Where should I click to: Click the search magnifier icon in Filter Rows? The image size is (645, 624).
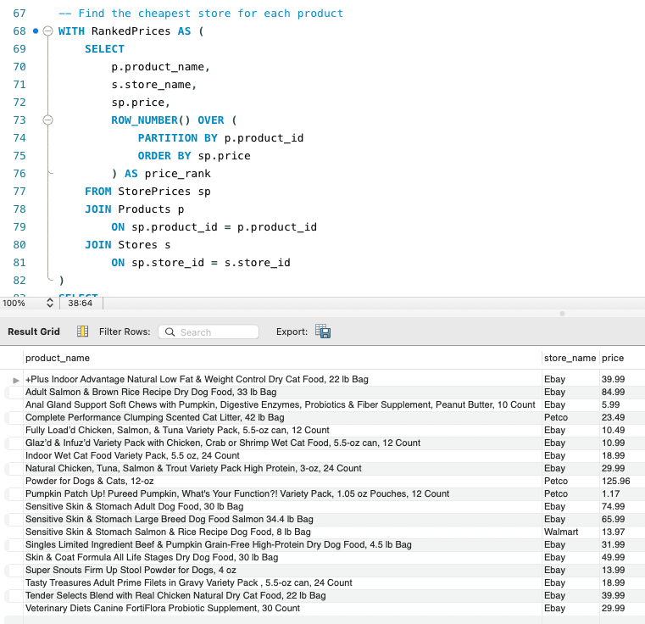tap(170, 331)
